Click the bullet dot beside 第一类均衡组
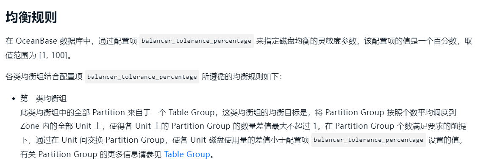Viewport: 500px width, 160px height. (x=14, y=99)
